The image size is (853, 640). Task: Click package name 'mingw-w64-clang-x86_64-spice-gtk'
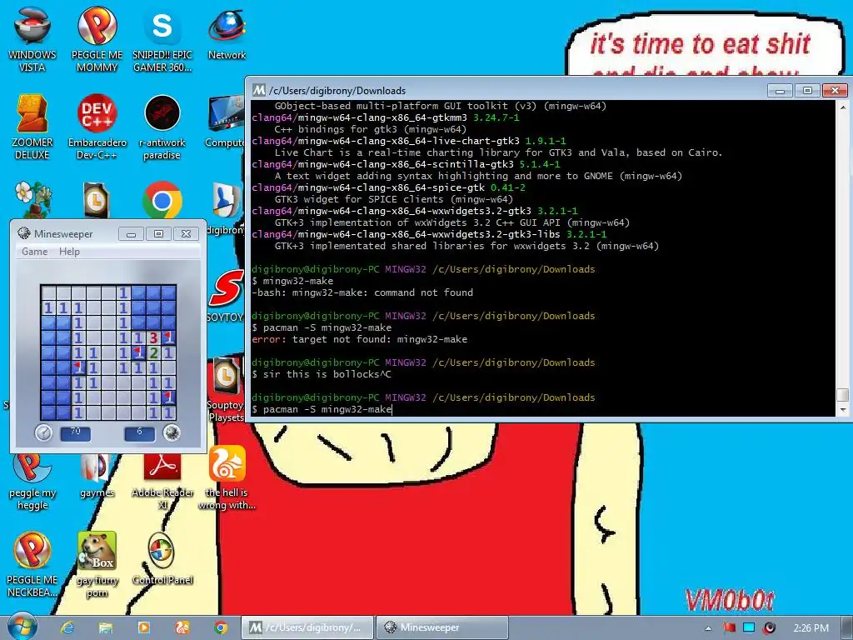coord(392,187)
